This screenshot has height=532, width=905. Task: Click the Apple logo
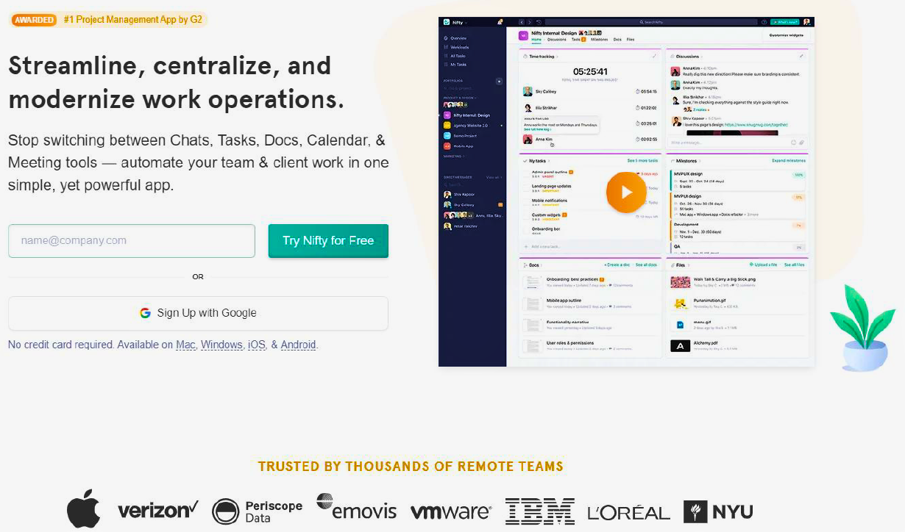click(x=83, y=508)
